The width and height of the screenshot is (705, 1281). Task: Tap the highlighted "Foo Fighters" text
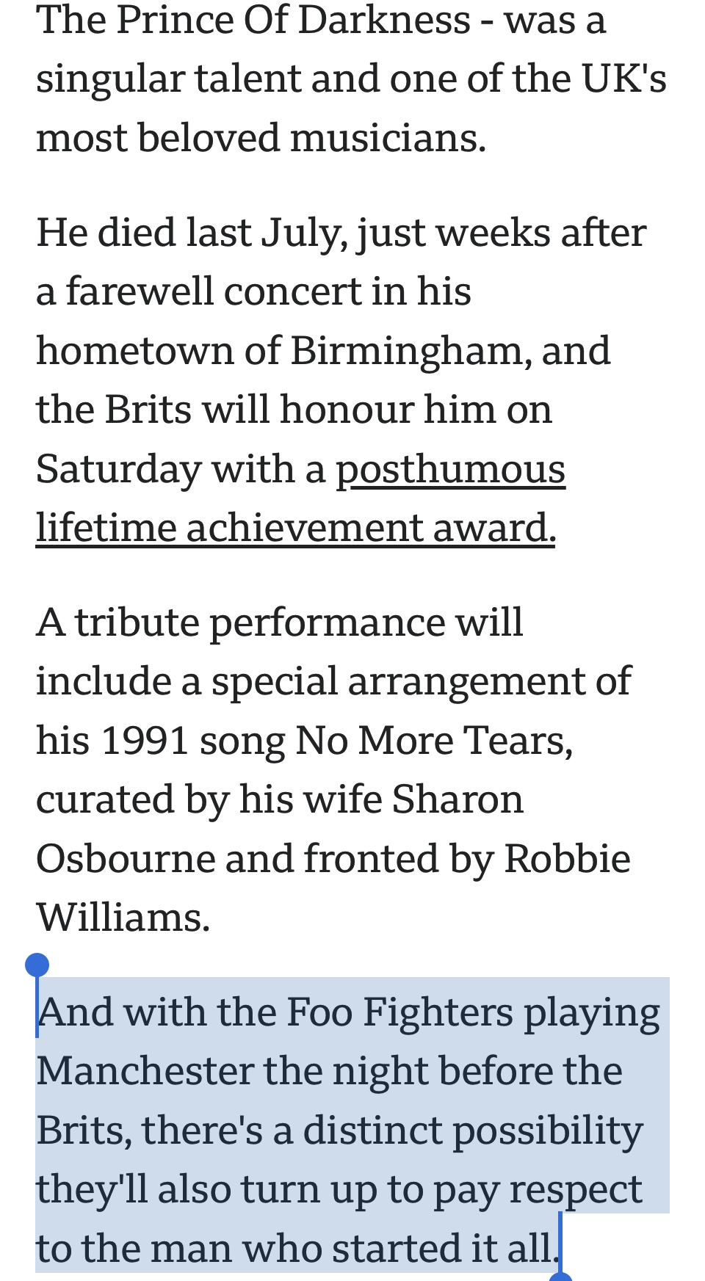point(399,1012)
